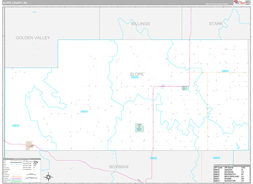Click the purple Amidon town marker
Image resolution: width=253 pixels, height=184 pixels.
pyautogui.click(x=163, y=86)
